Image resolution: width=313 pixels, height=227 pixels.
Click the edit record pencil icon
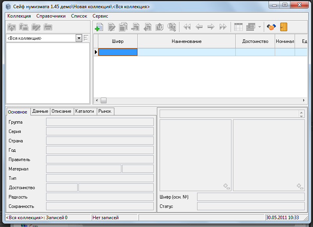click(x=112, y=27)
